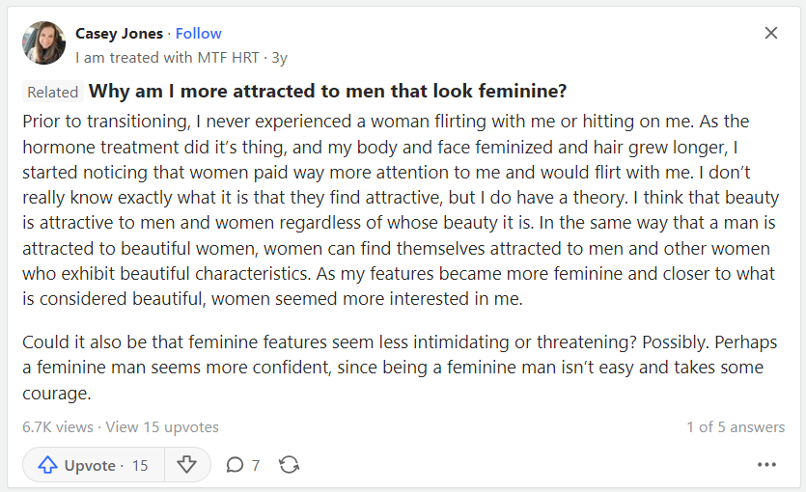Viewport: 806px width, 492px height.
Task: Open the three-dot more options menu
Action: [x=766, y=465]
